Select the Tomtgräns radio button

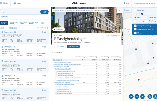[147, 17]
